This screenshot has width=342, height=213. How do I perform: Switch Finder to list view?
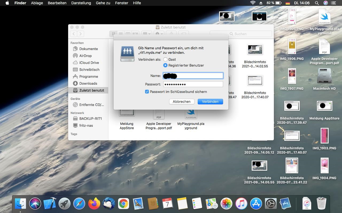(x=121, y=34)
